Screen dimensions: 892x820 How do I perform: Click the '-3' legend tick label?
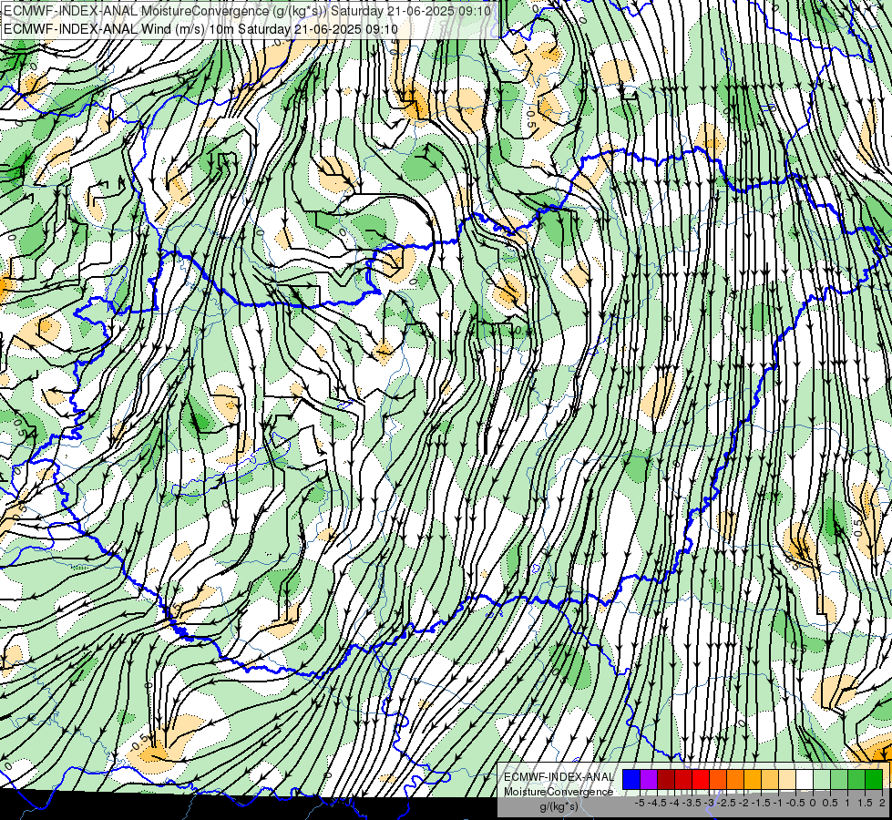(709, 803)
